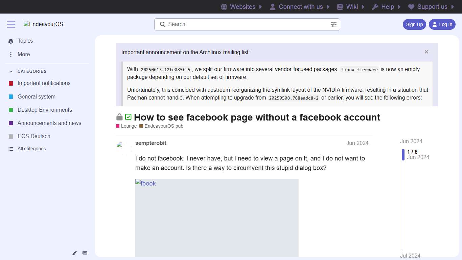
Task: Open the Lounge category link
Action: [129, 126]
